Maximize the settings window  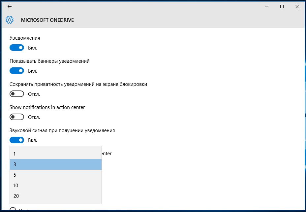(282, 7)
